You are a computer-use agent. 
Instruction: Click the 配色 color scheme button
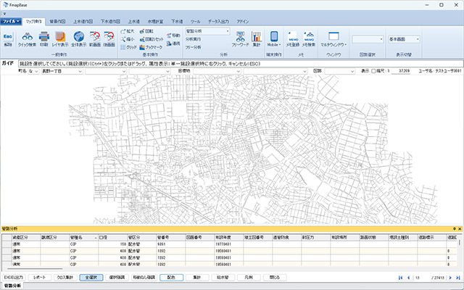(171, 277)
